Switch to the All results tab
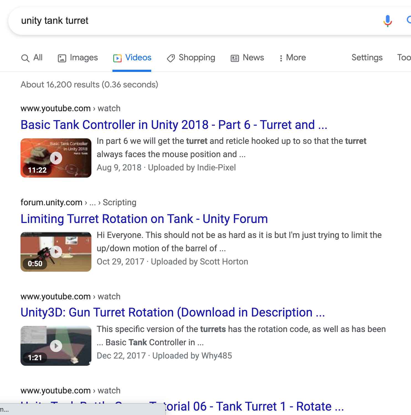This screenshot has width=411, height=415. 32,58
